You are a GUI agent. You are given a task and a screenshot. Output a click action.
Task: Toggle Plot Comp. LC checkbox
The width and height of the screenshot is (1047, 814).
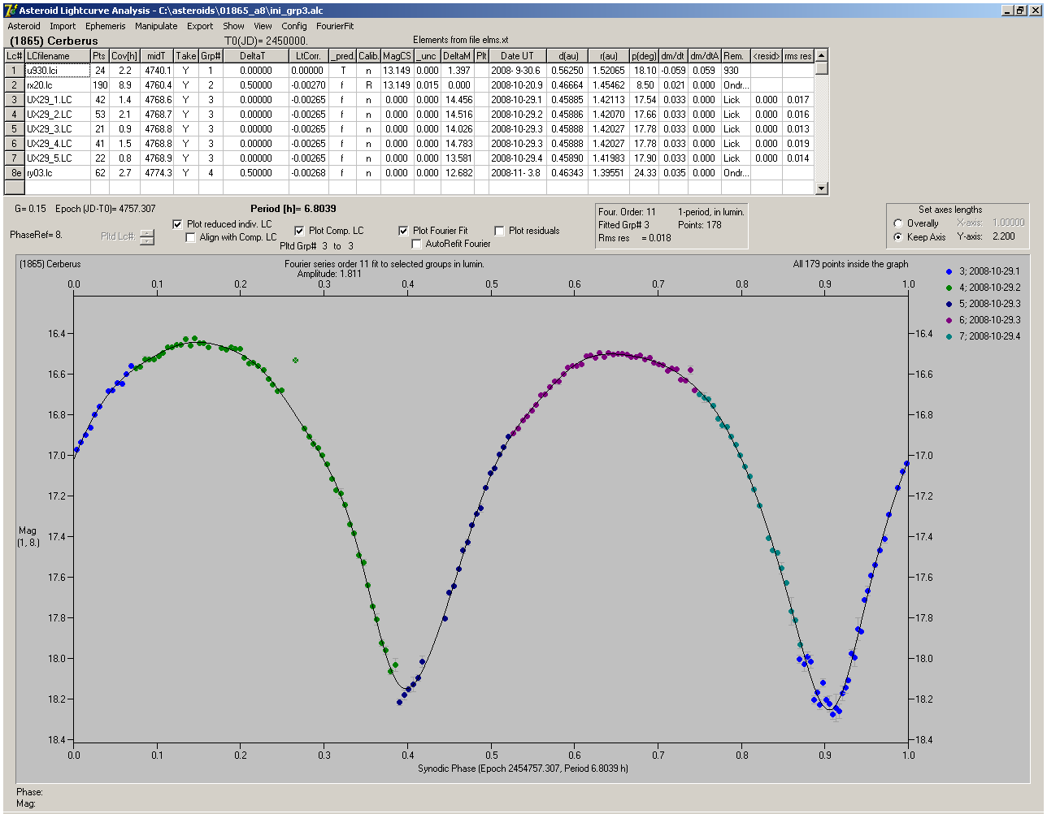pyautogui.click(x=299, y=231)
